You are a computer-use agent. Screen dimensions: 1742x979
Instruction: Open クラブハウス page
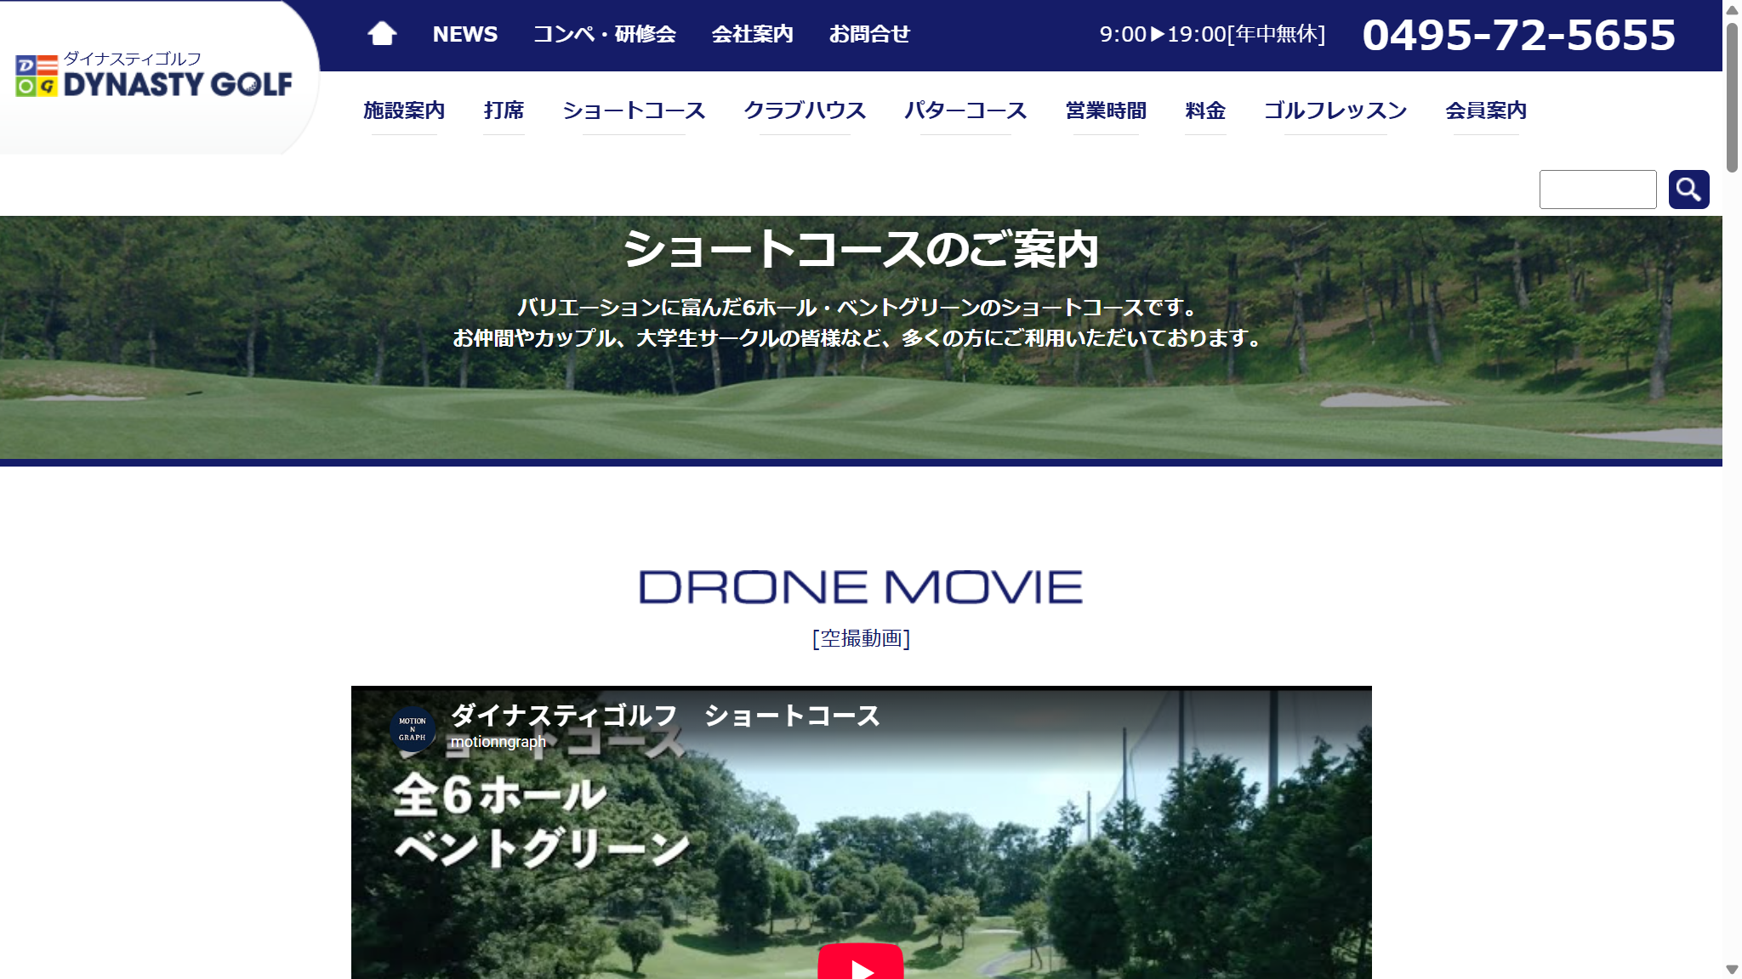click(805, 110)
